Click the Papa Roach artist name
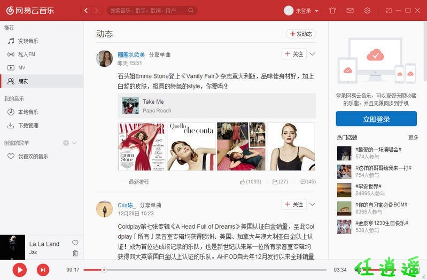Viewport: 427px width, 280px height. (157, 111)
